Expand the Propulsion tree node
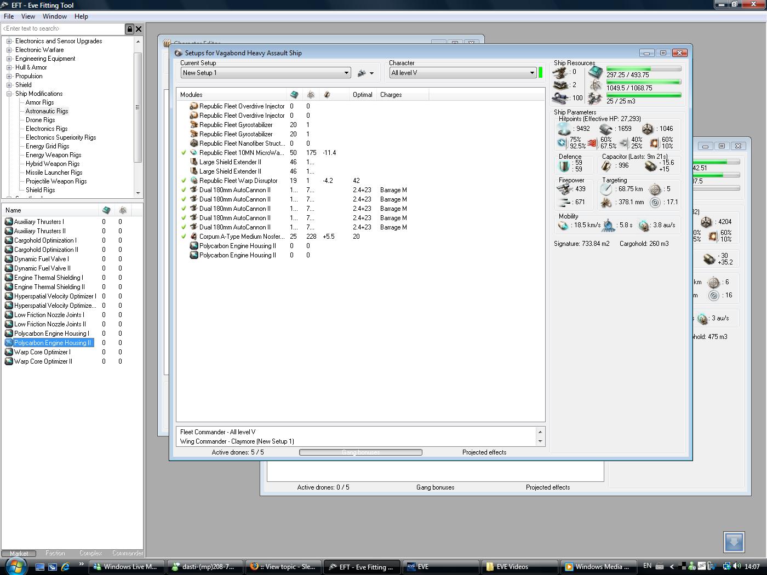The image size is (767, 575). [x=9, y=76]
